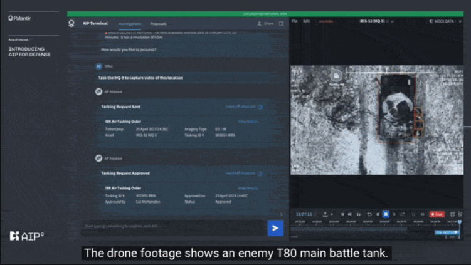Image resolution: width=471 pixels, height=265 pixels.
Task: Send the message with the blue arrow button
Action: (275, 227)
